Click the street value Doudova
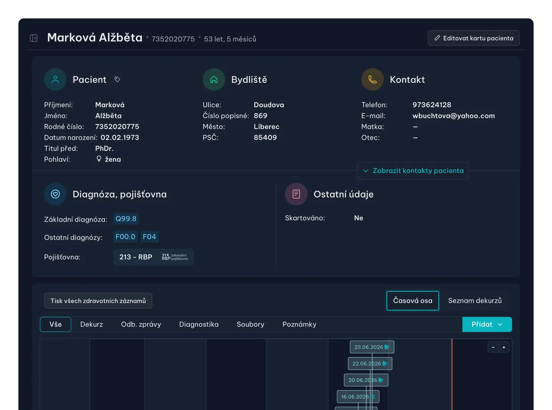Screen dimensions: 552x410 [x=269, y=105]
